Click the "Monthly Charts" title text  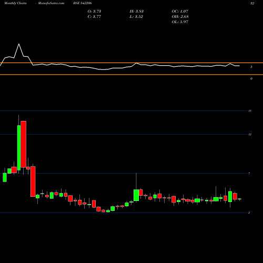click(x=15, y=3)
